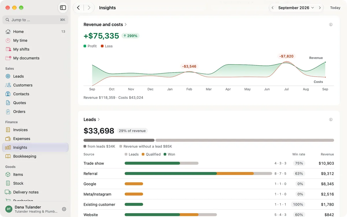Viewport: 347px width, 217px height.
Task: Click the 299% growth badge
Action: pos(130,36)
